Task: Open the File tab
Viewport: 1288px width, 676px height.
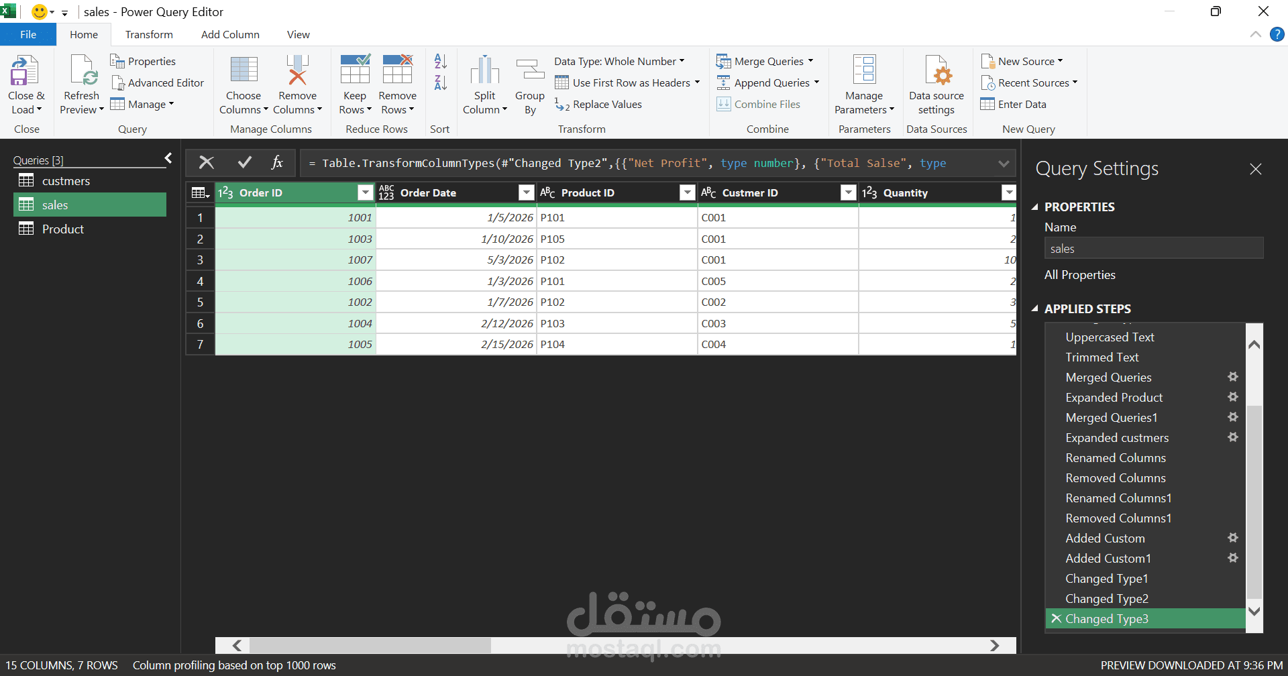Action: coord(28,34)
